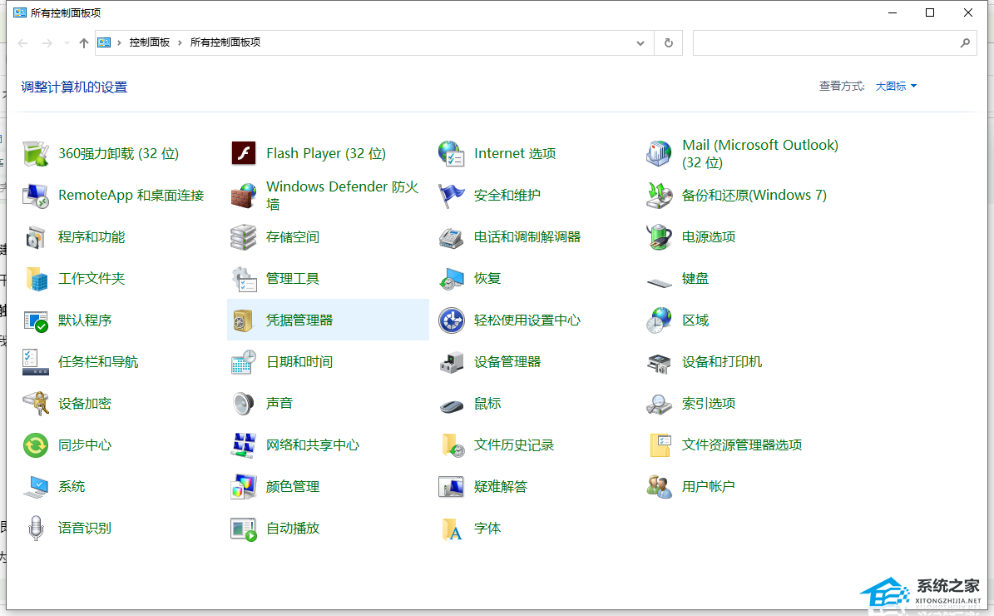The height and width of the screenshot is (616, 994).
Task: Open the 声音 speaker icon
Action: [x=243, y=404]
